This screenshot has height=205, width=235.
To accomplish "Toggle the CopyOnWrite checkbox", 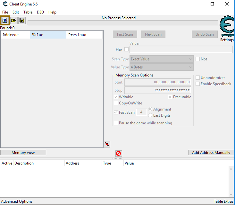I will (x=116, y=103).
